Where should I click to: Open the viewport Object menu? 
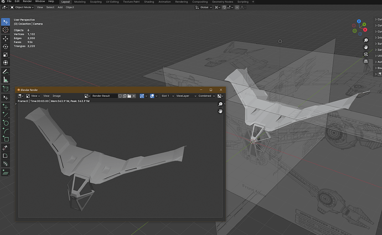(70, 8)
